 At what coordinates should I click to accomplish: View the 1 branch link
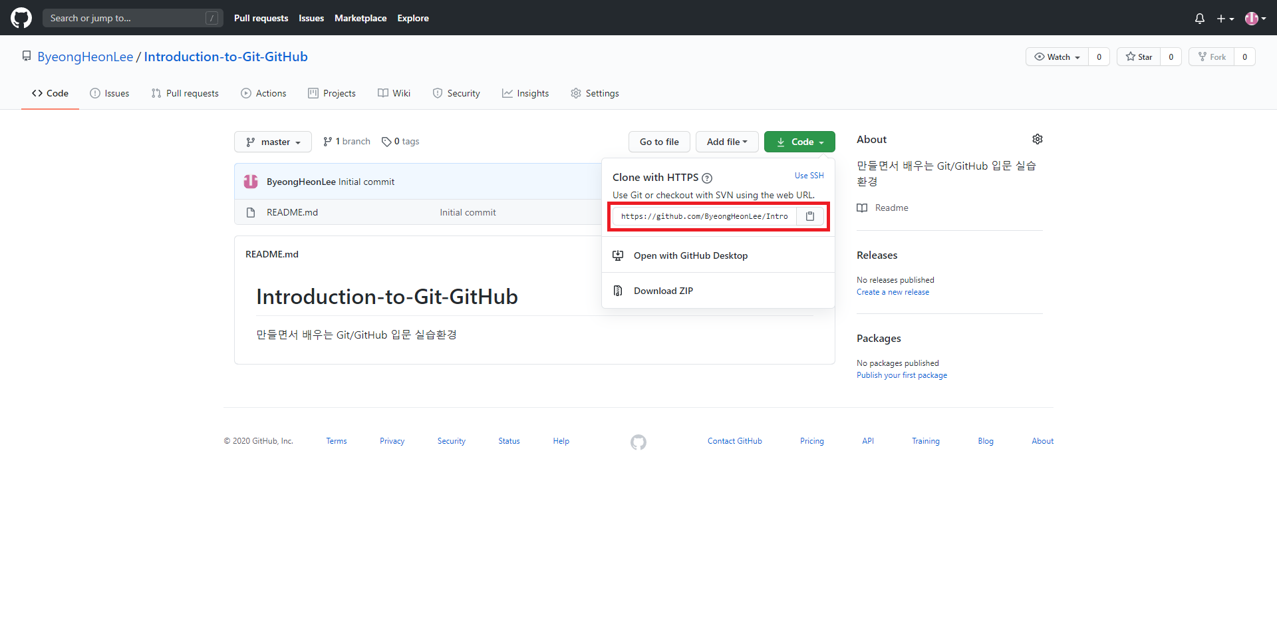coord(347,141)
